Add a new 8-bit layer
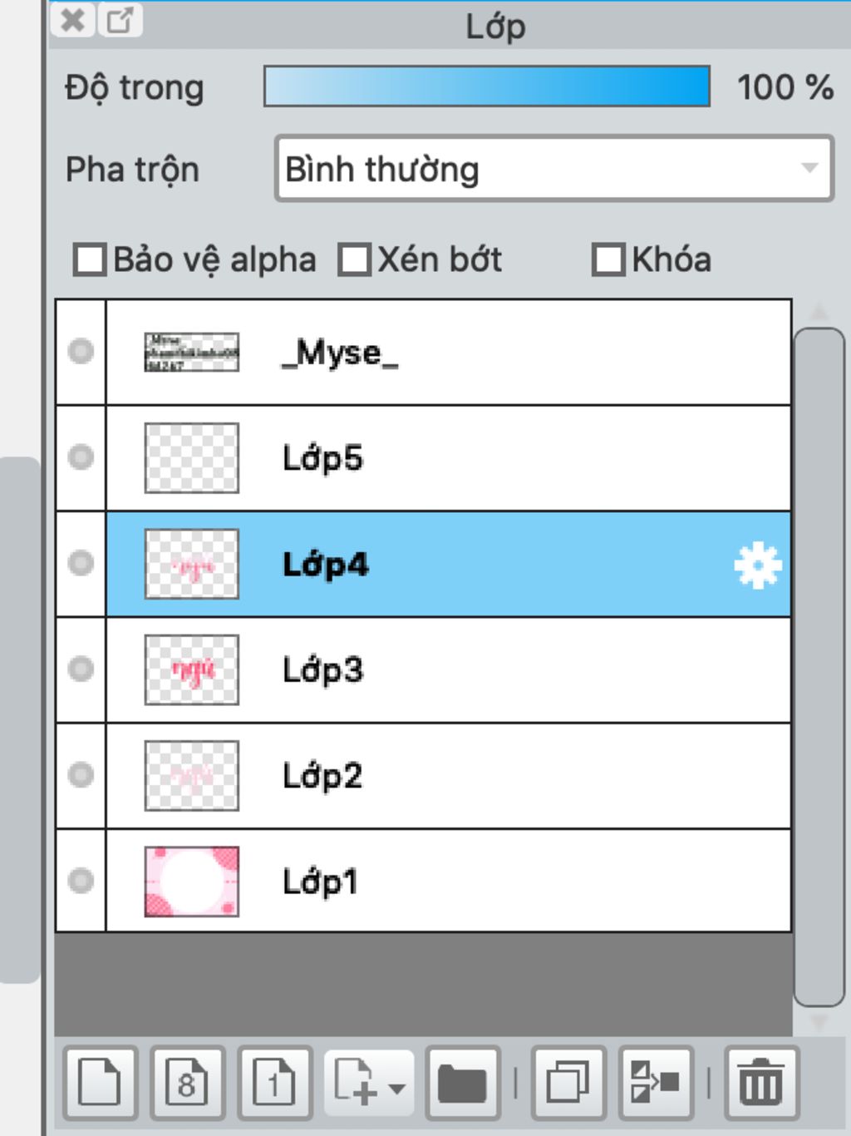Viewport: 851px width, 1136px height. pos(188,1083)
